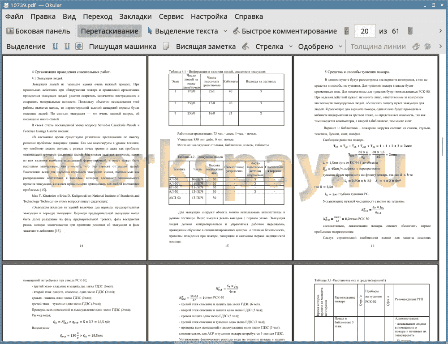Screen dimensions: 448x344
Task: Select the strikeout annotation icon
Action: 79,46
